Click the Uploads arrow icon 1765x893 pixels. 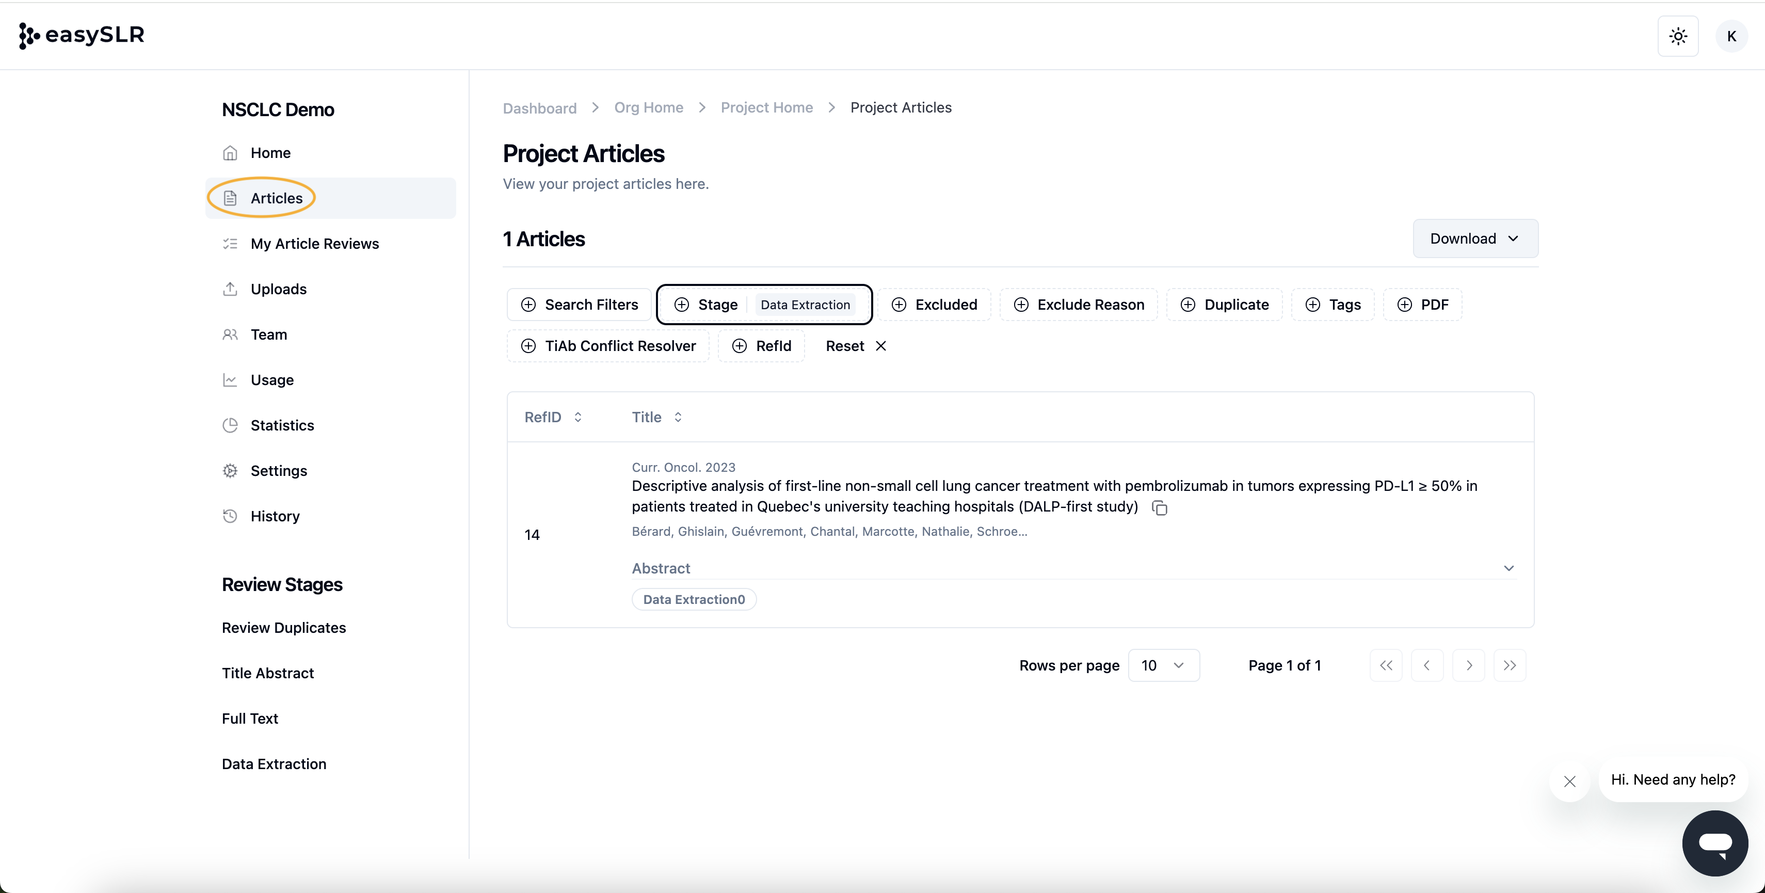point(230,289)
